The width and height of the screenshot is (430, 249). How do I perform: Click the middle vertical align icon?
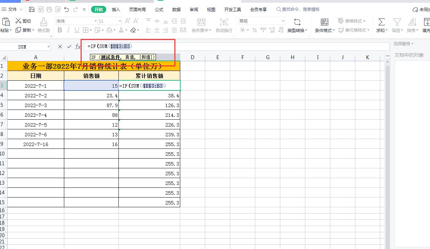tap(157, 21)
